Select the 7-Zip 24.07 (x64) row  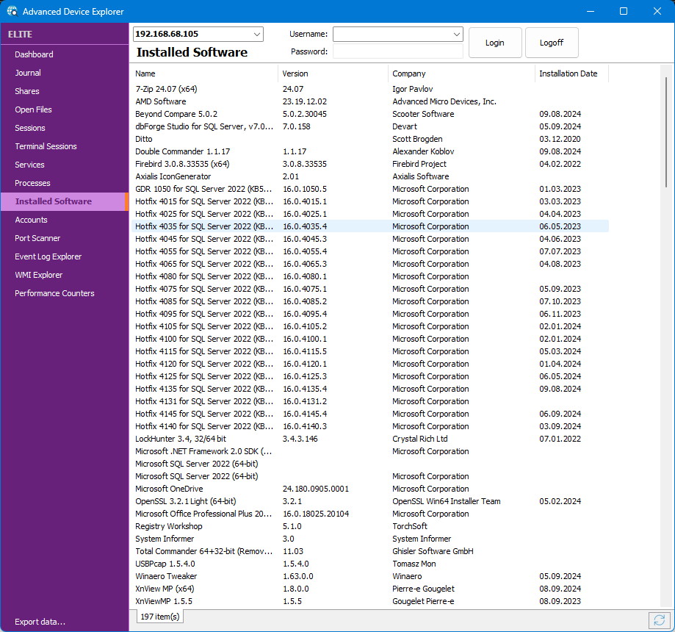tap(369, 89)
